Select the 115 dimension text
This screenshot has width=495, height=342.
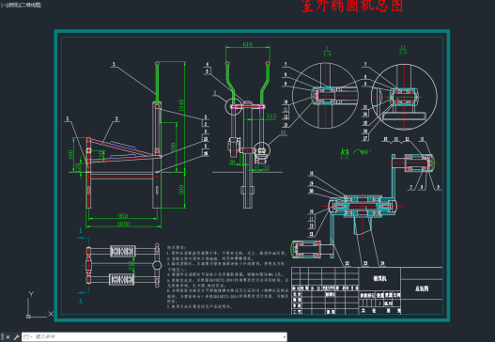tap(271, 117)
